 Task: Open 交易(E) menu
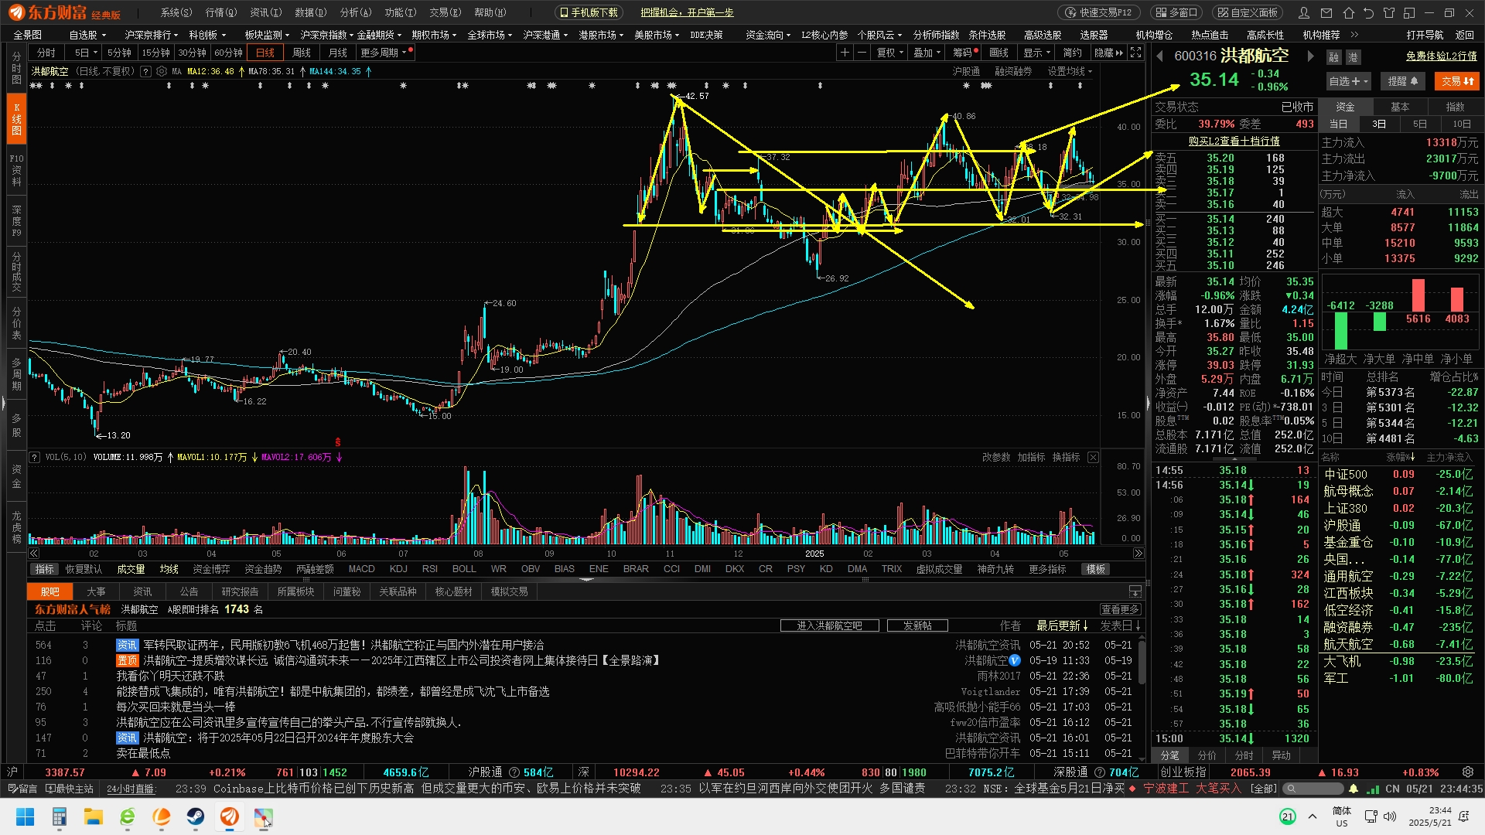(x=445, y=12)
